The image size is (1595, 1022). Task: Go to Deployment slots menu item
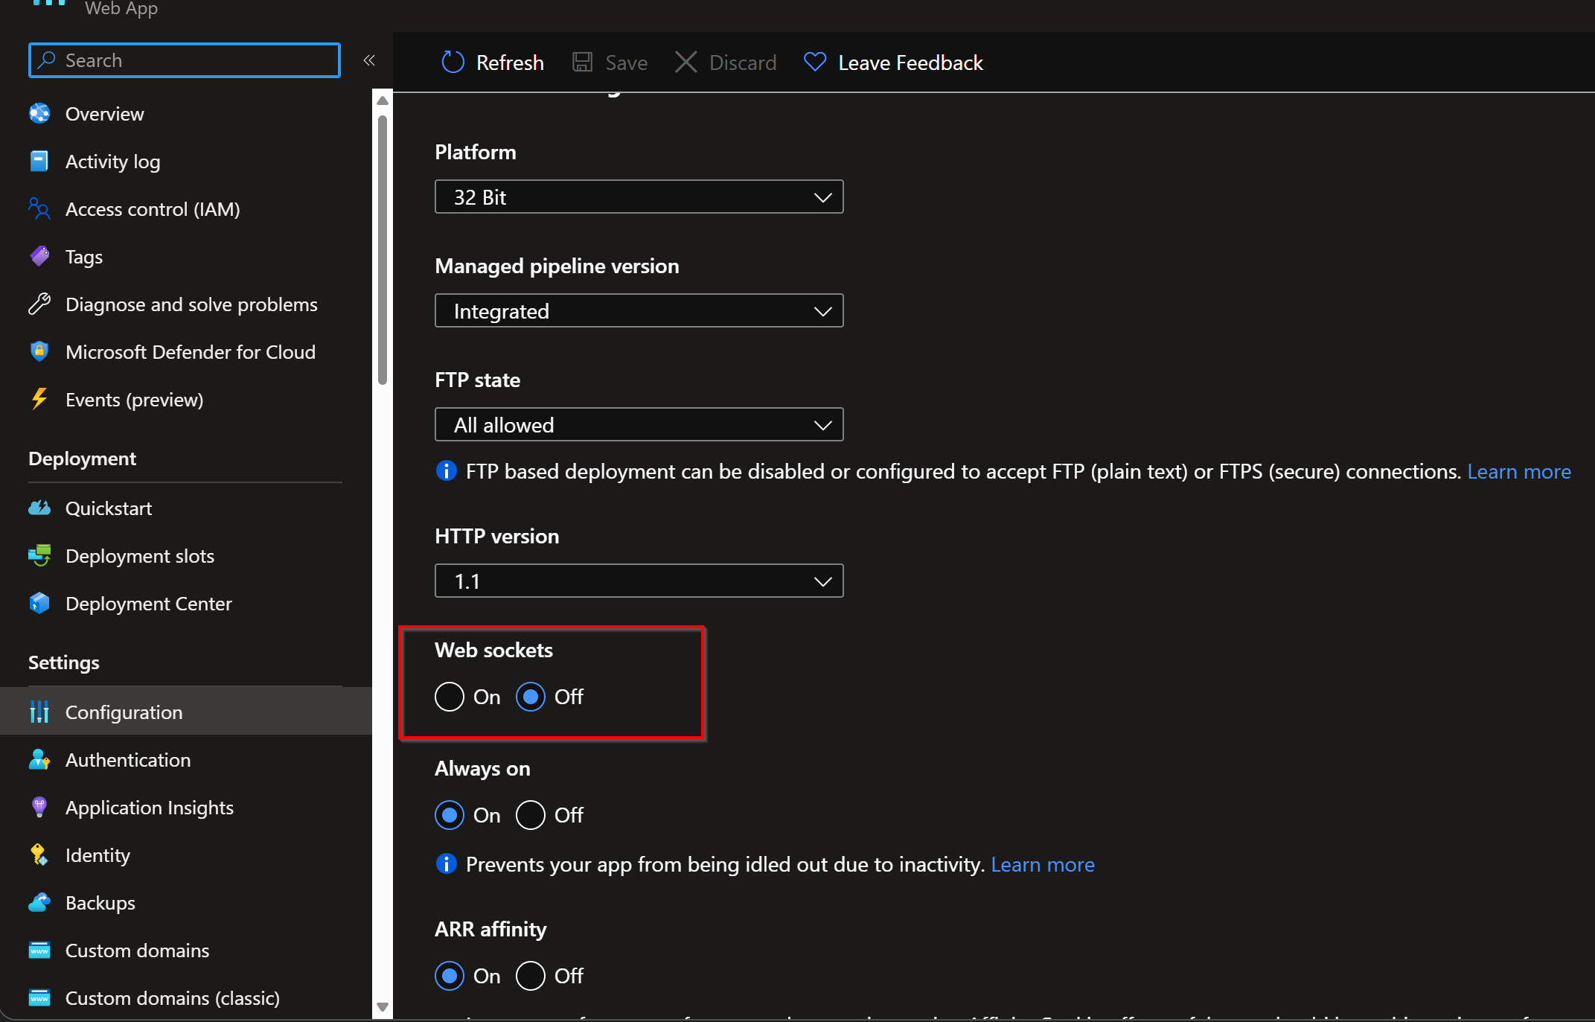pos(140,556)
